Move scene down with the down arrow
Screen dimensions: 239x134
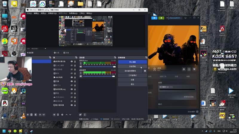tap(44, 115)
